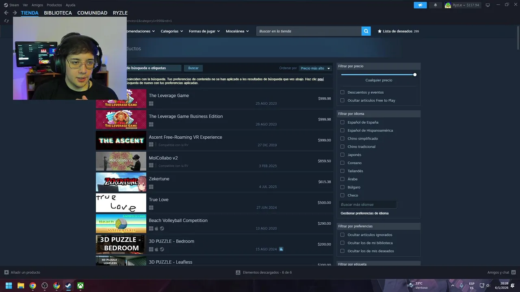Open the Ver menu
Image resolution: width=520 pixels, height=292 pixels.
25,5
